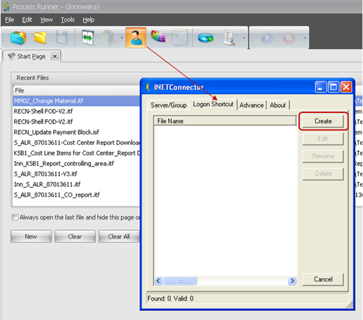Open dropdown arrow next to stacked pages icon
This screenshot has height=320, width=363.
pyautogui.click(x=121, y=38)
